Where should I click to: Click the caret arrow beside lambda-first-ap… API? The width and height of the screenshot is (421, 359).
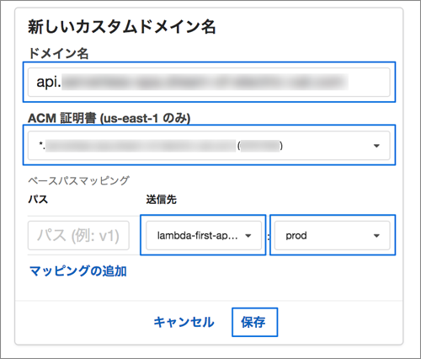click(x=248, y=236)
